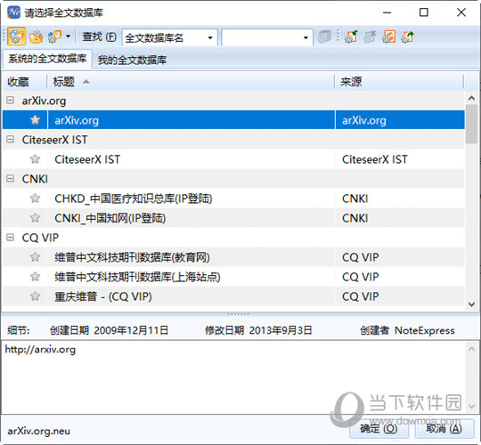The image size is (481, 445).
Task: Select CNKI_中国知网(IP登陆) entry
Action: (x=110, y=218)
